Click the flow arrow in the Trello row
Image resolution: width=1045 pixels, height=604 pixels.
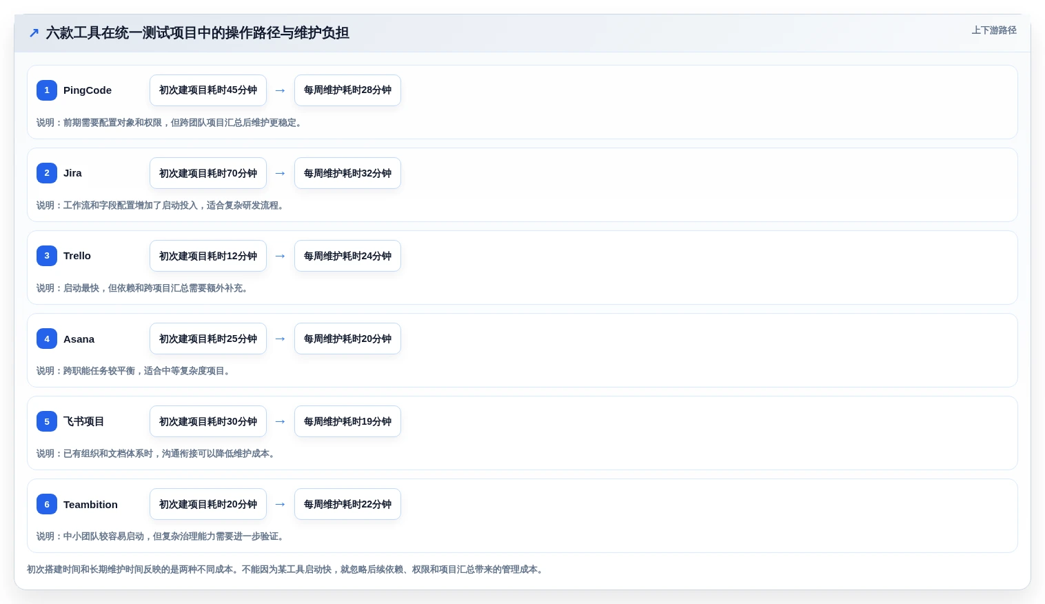[281, 256]
